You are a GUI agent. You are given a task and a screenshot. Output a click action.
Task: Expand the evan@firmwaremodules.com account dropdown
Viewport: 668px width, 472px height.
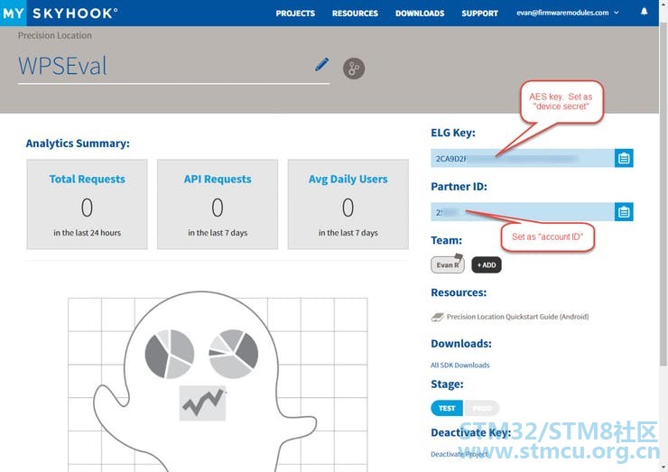click(568, 13)
